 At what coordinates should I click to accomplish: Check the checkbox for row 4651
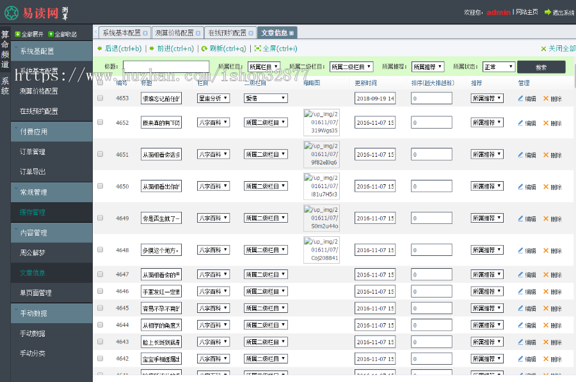point(100,154)
